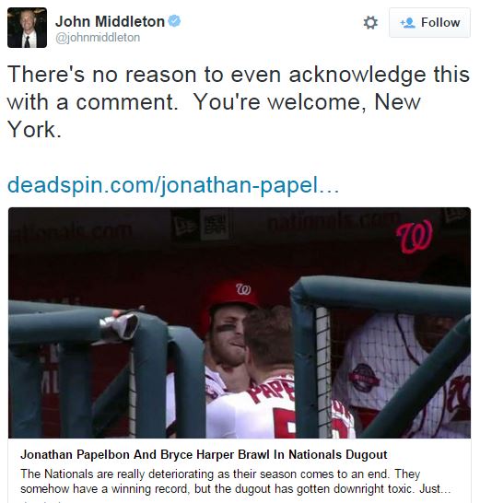Viewport: 480px width, 503px height.
Task: Open the Papelbon And Harper Brawl headline
Action: (204, 454)
